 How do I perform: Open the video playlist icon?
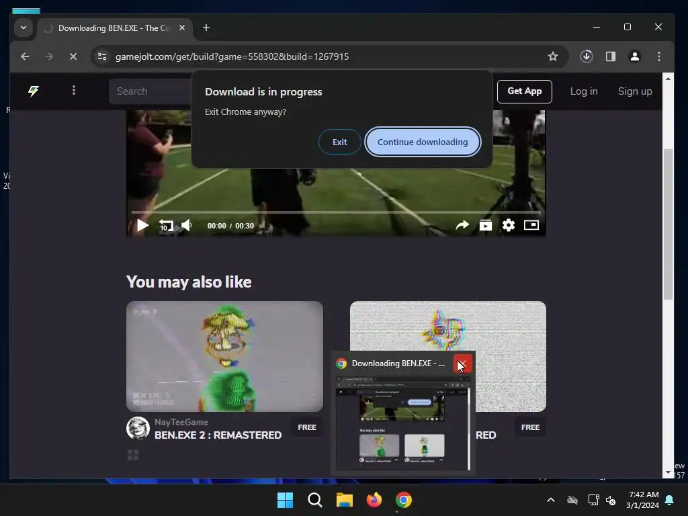coord(485,225)
